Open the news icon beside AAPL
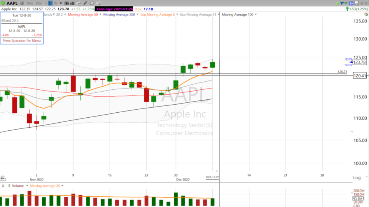The image size is (369, 207). [x=22, y=3]
